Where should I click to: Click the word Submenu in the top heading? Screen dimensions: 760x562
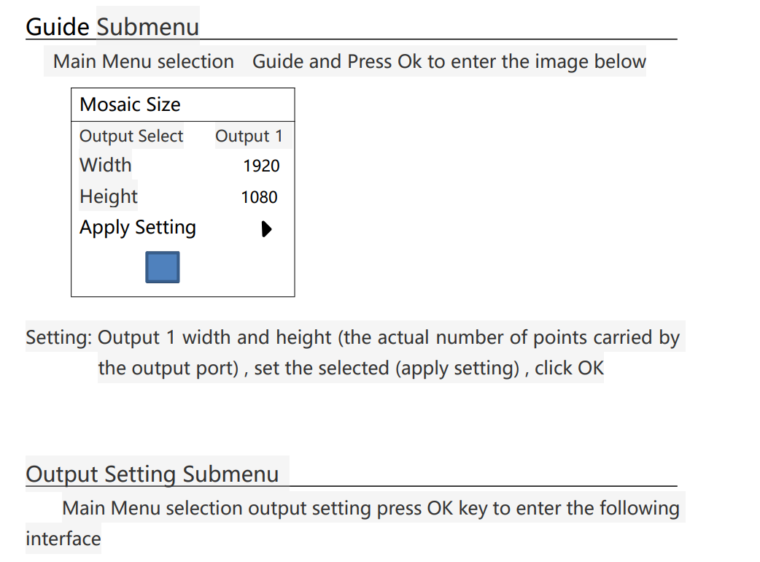click(148, 27)
